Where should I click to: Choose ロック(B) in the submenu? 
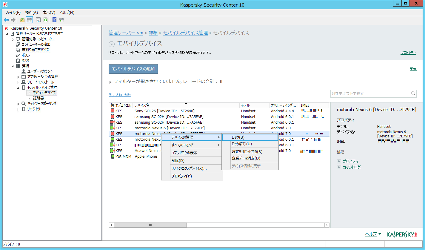click(250, 137)
